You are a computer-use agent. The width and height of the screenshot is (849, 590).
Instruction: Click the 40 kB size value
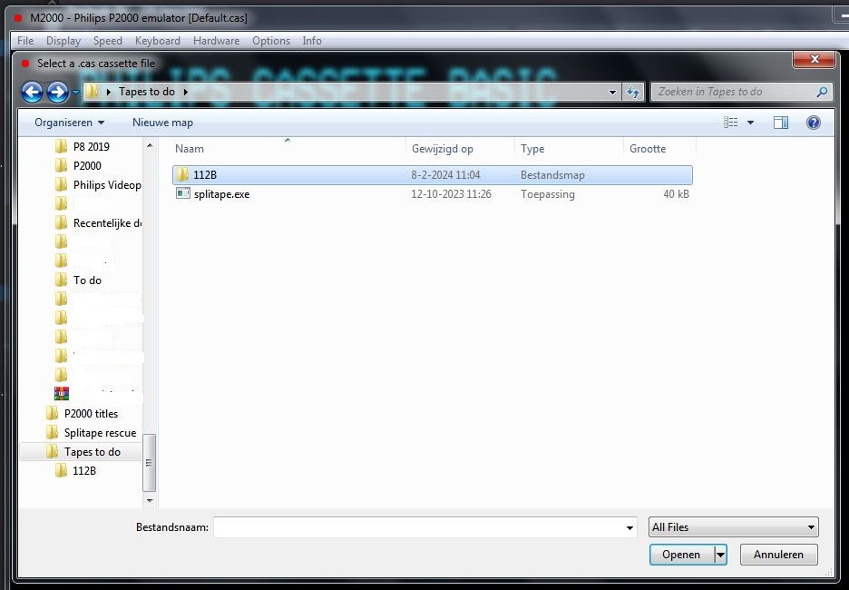pyautogui.click(x=676, y=193)
